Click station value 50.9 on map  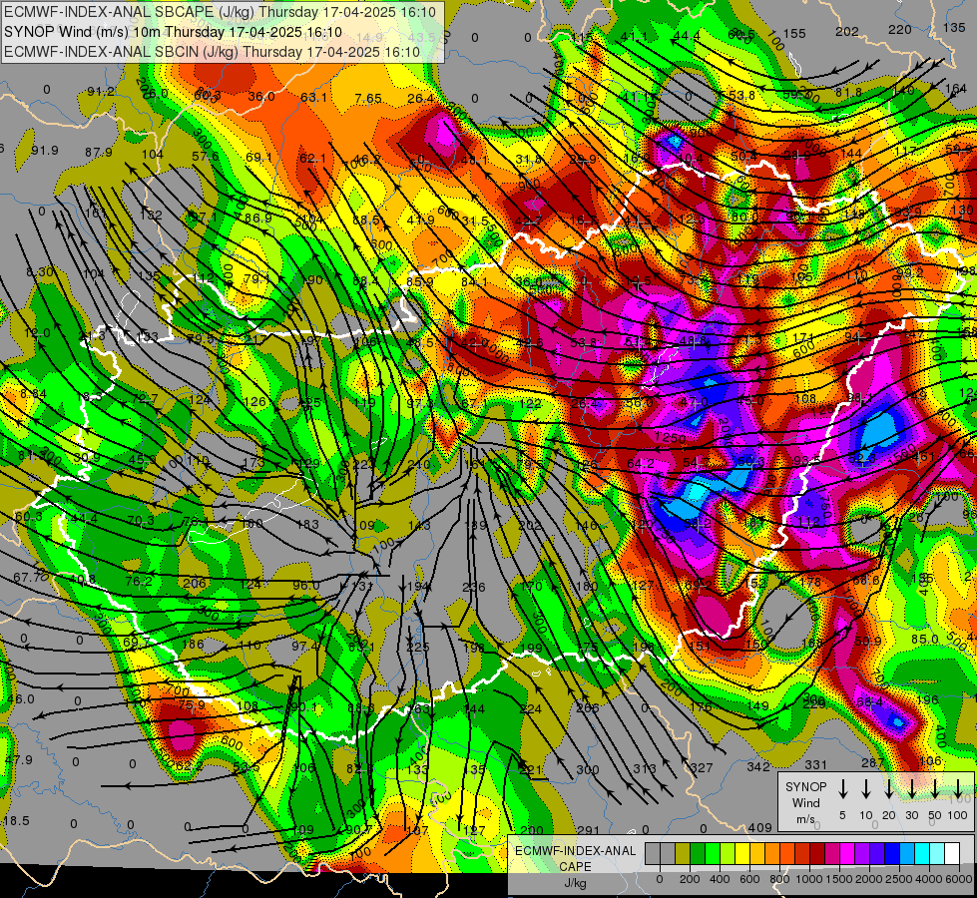click(868, 641)
